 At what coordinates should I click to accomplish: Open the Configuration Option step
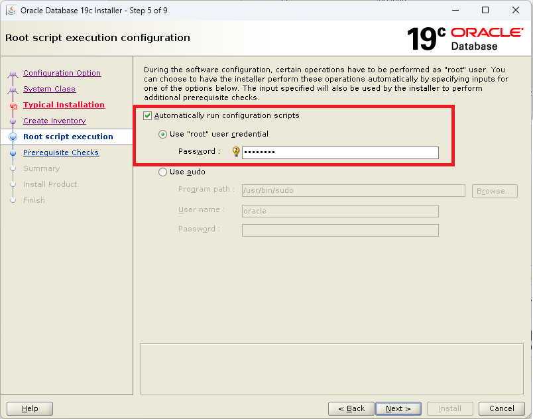tap(62, 73)
